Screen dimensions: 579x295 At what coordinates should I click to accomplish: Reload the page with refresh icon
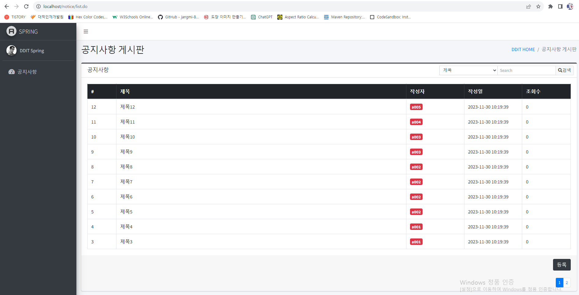pos(26,6)
